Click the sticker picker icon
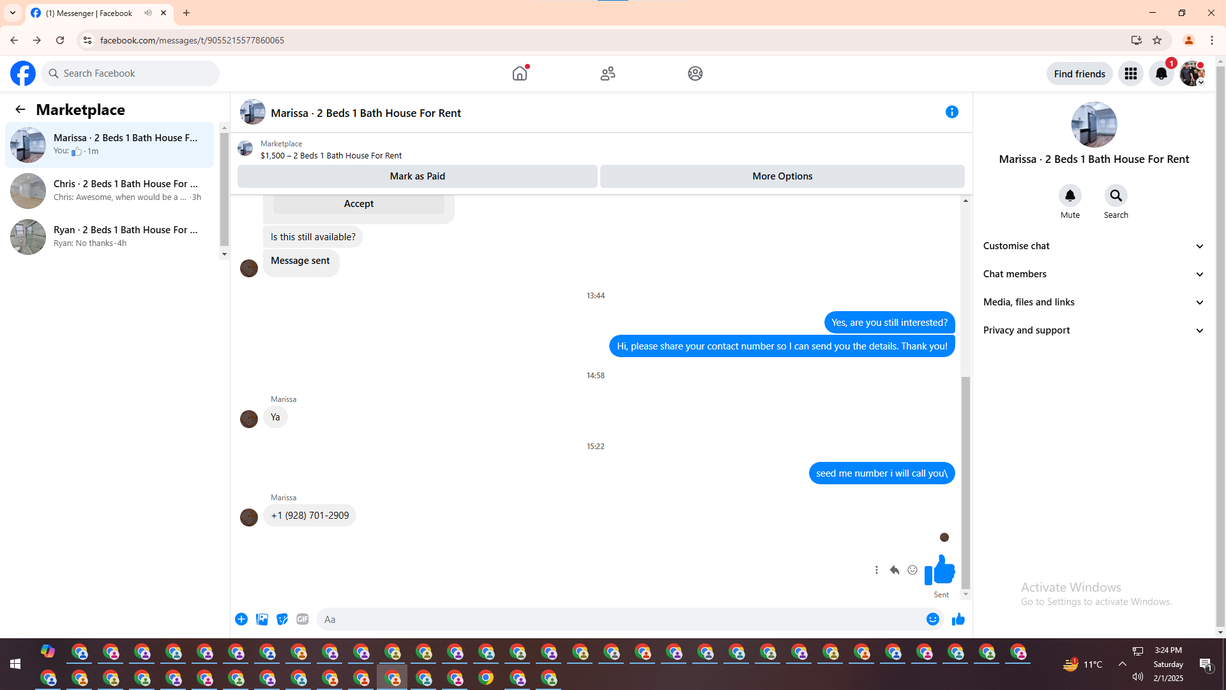This screenshot has width=1226, height=690. tap(282, 619)
